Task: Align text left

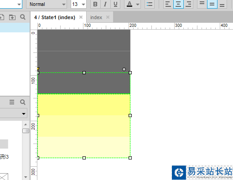Action: tap(168, 4)
